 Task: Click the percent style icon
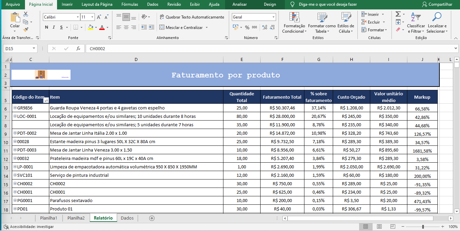coord(247,28)
